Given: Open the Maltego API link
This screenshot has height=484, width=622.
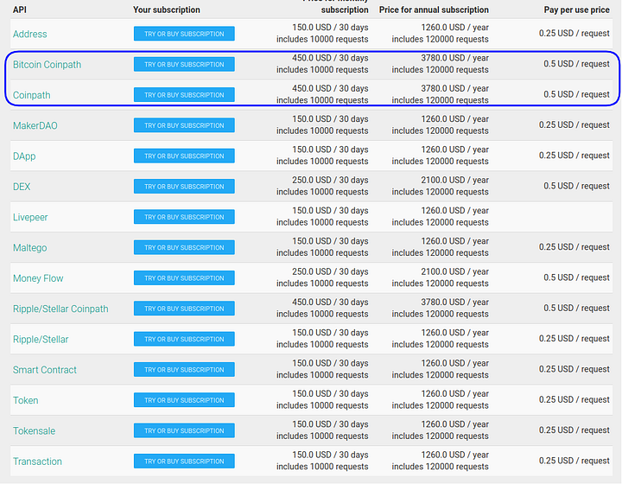Looking at the screenshot, I should (x=29, y=248).
